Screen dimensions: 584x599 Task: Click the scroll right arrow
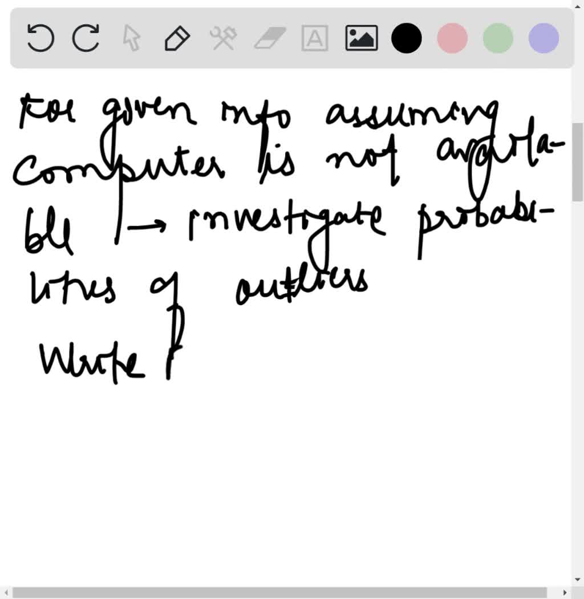click(565, 593)
